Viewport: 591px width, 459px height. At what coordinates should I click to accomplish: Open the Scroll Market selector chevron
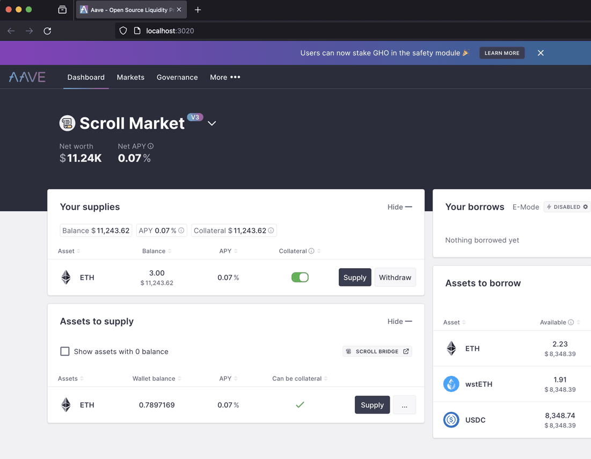[212, 123]
